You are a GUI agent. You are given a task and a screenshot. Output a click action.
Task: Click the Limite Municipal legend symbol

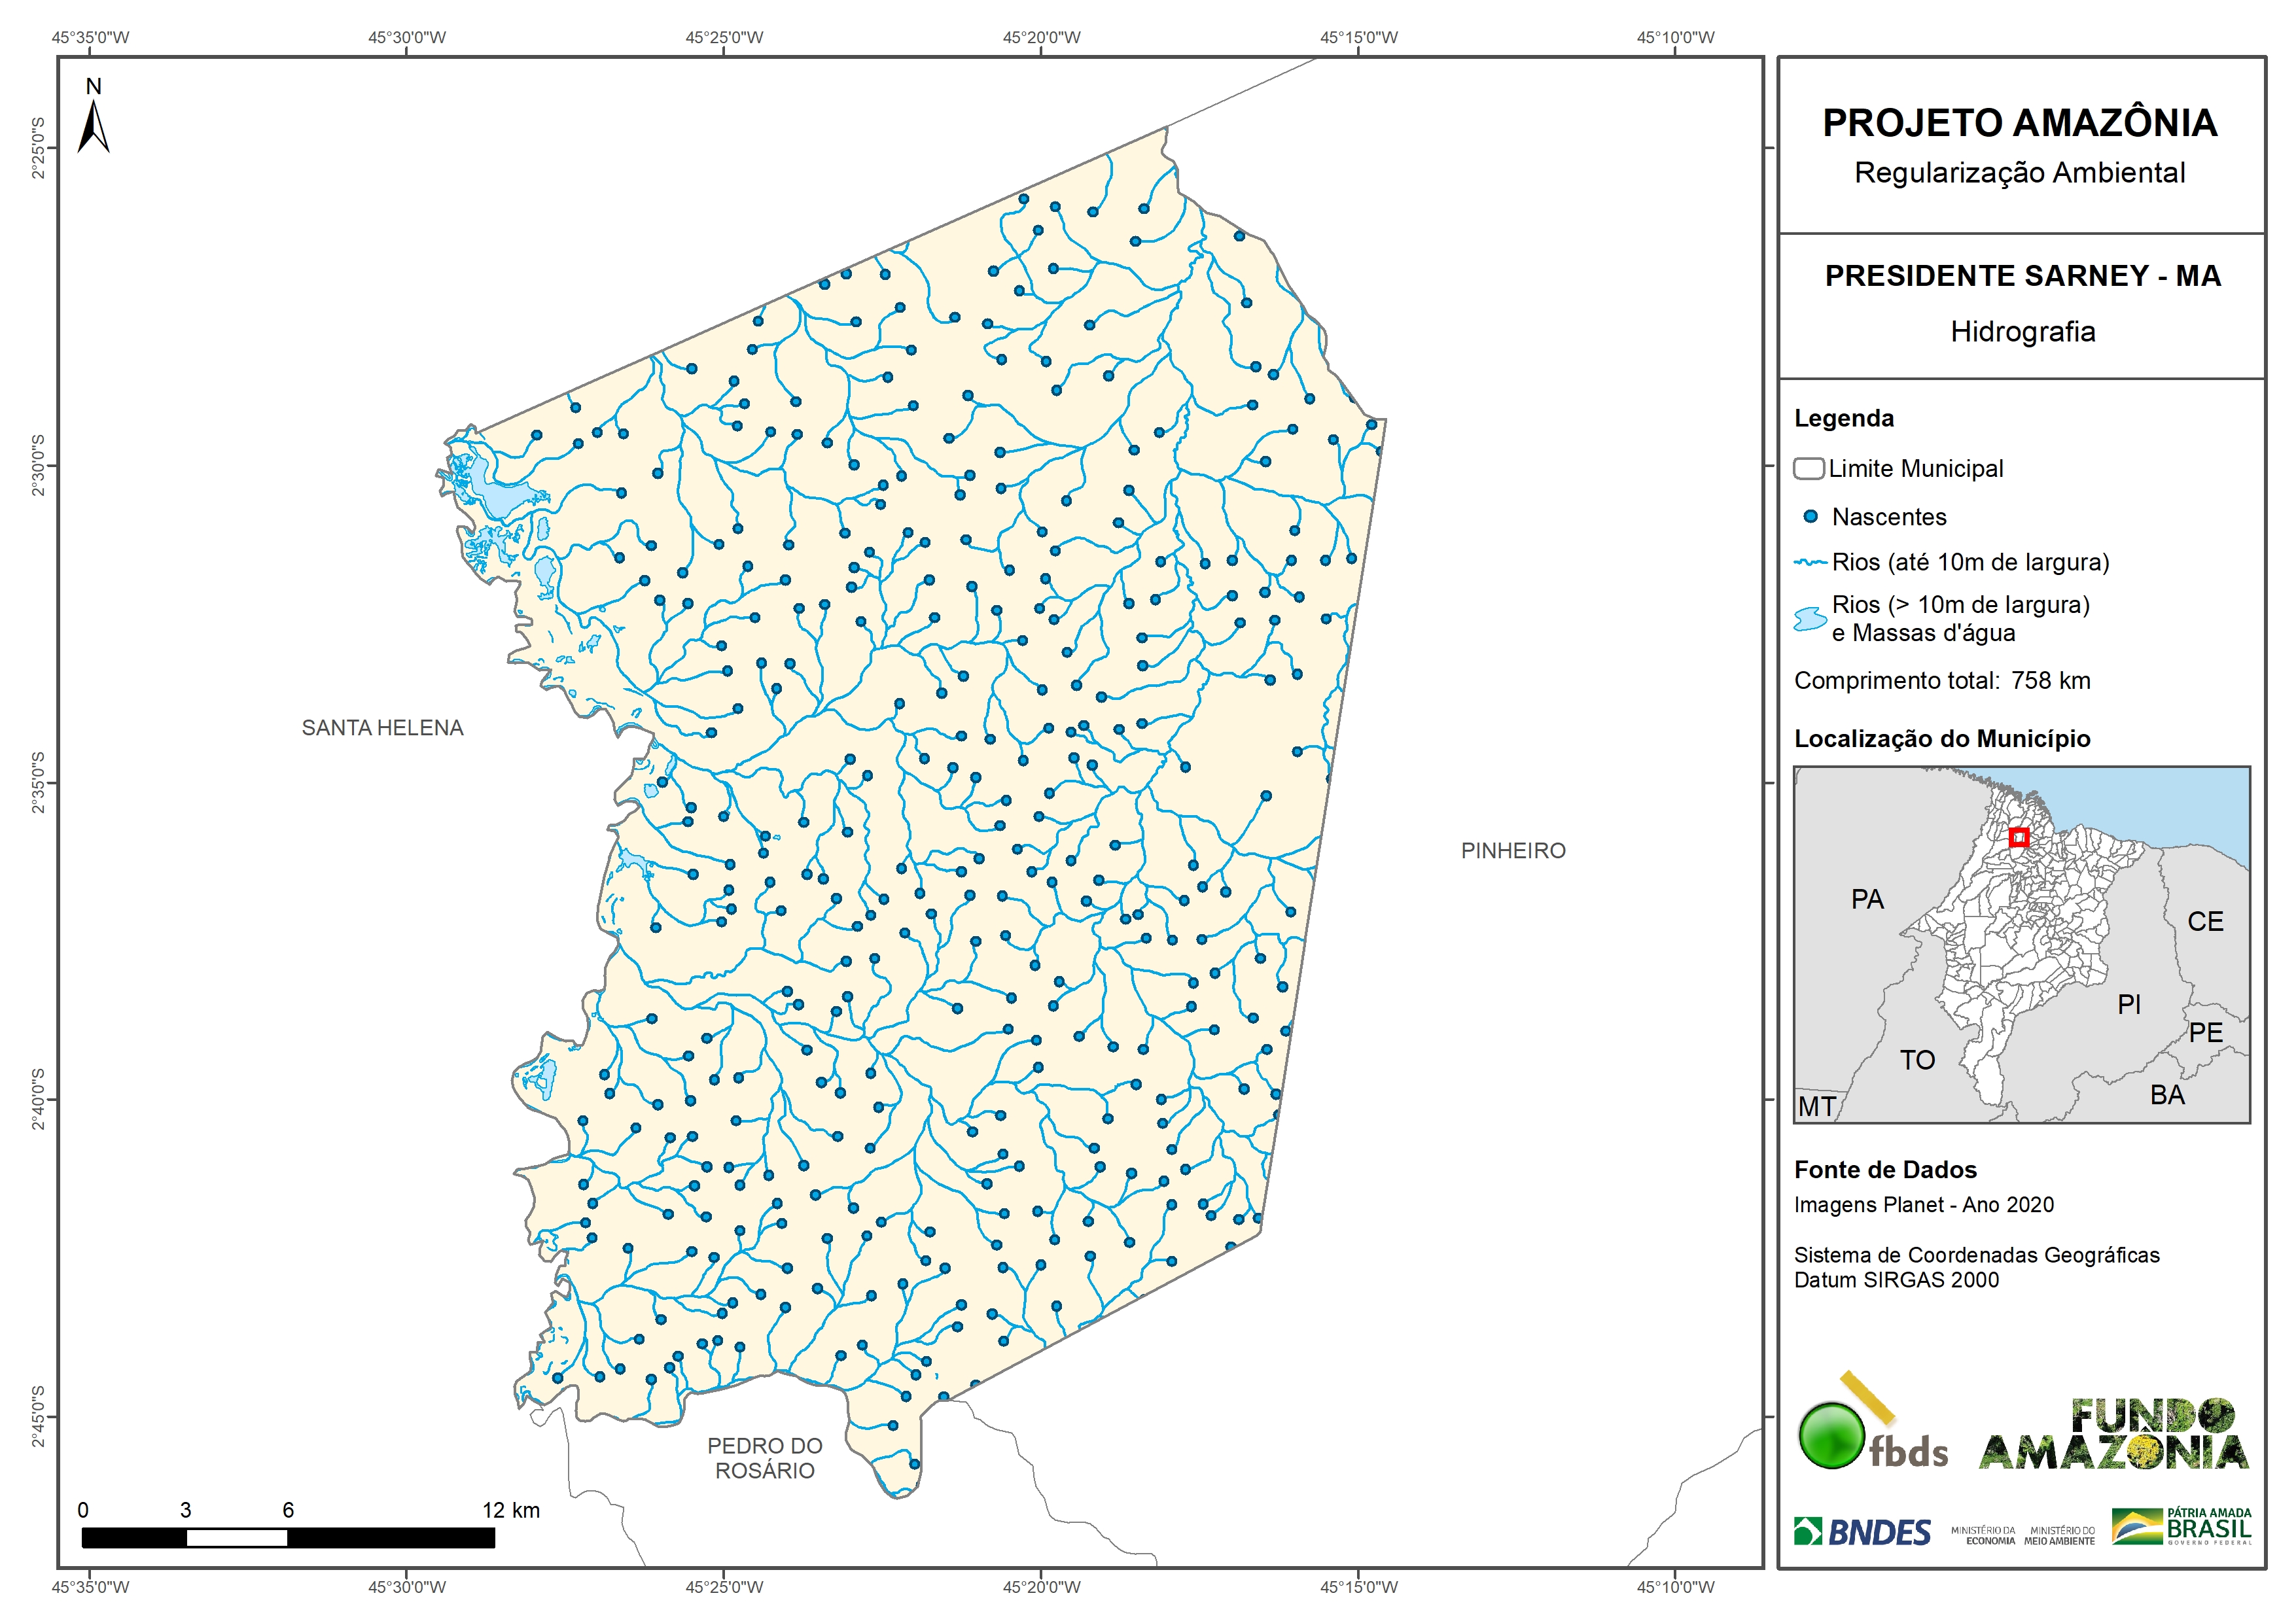point(1808,468)
